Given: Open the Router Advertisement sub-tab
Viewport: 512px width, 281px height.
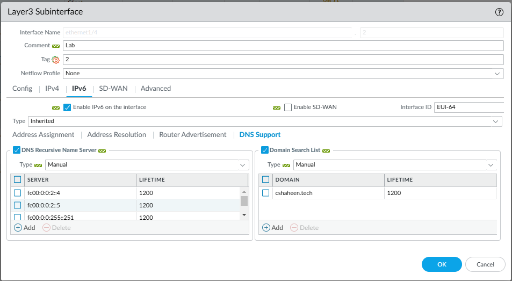Looking at the screenshot, I should [x=192, y=135].
